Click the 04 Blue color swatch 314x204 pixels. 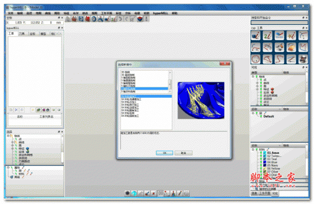[265, 162]
